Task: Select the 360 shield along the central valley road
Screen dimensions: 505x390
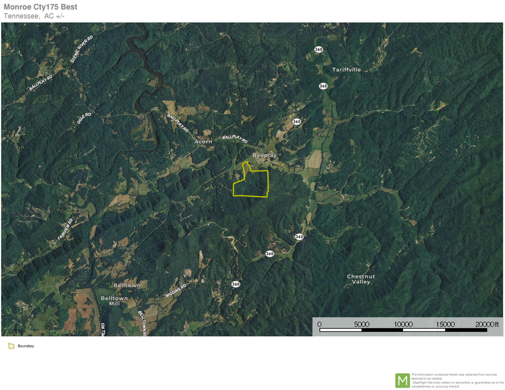Action: (269, 253)
